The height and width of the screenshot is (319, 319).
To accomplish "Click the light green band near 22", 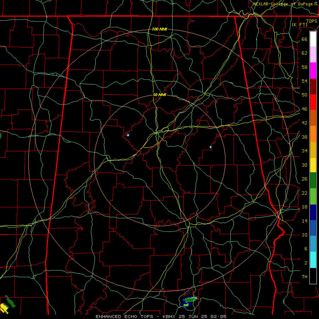I will (x=313, y=196).
